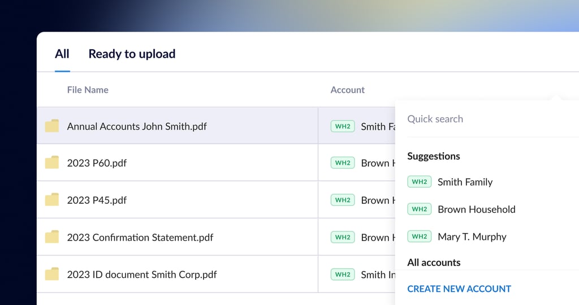The image size is (579, 305).
Task: Click folder icon beside Annual Accounts John Smith.pdf
Action: [52, 126]
